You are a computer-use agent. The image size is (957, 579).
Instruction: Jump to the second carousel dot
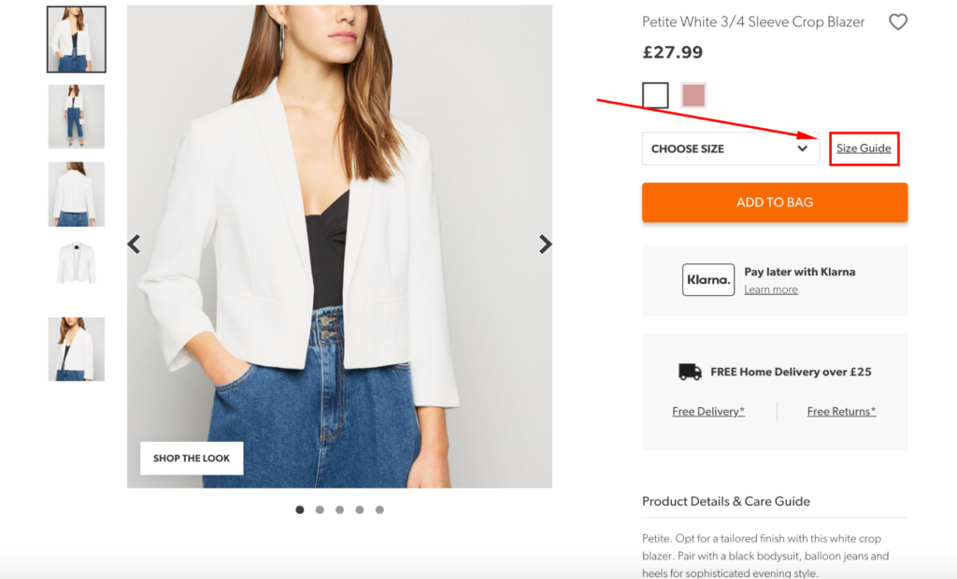(320, 510)
